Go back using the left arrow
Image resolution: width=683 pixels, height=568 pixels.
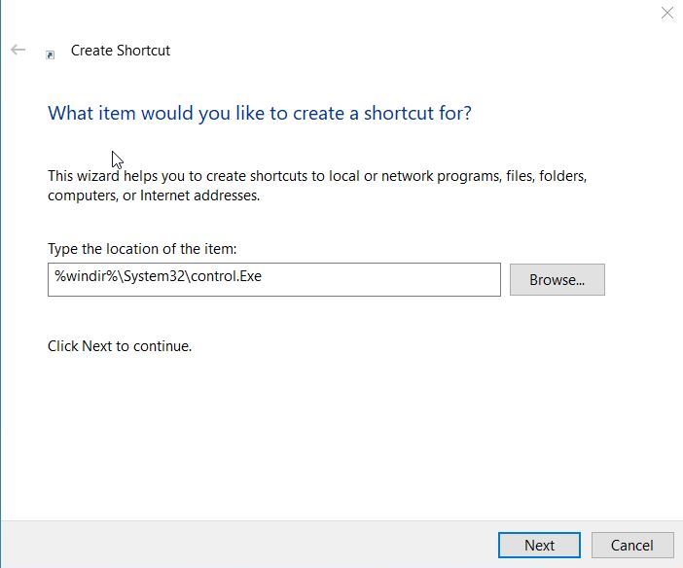18,50
